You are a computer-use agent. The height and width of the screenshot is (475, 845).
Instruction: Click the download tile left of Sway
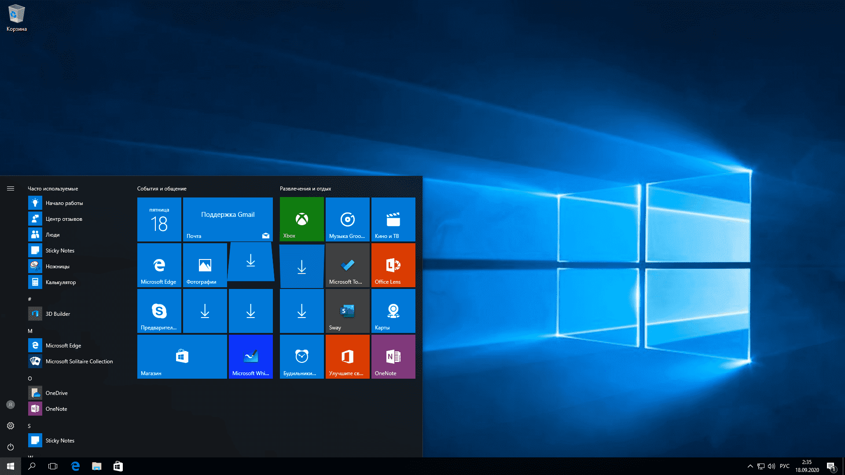302,311
